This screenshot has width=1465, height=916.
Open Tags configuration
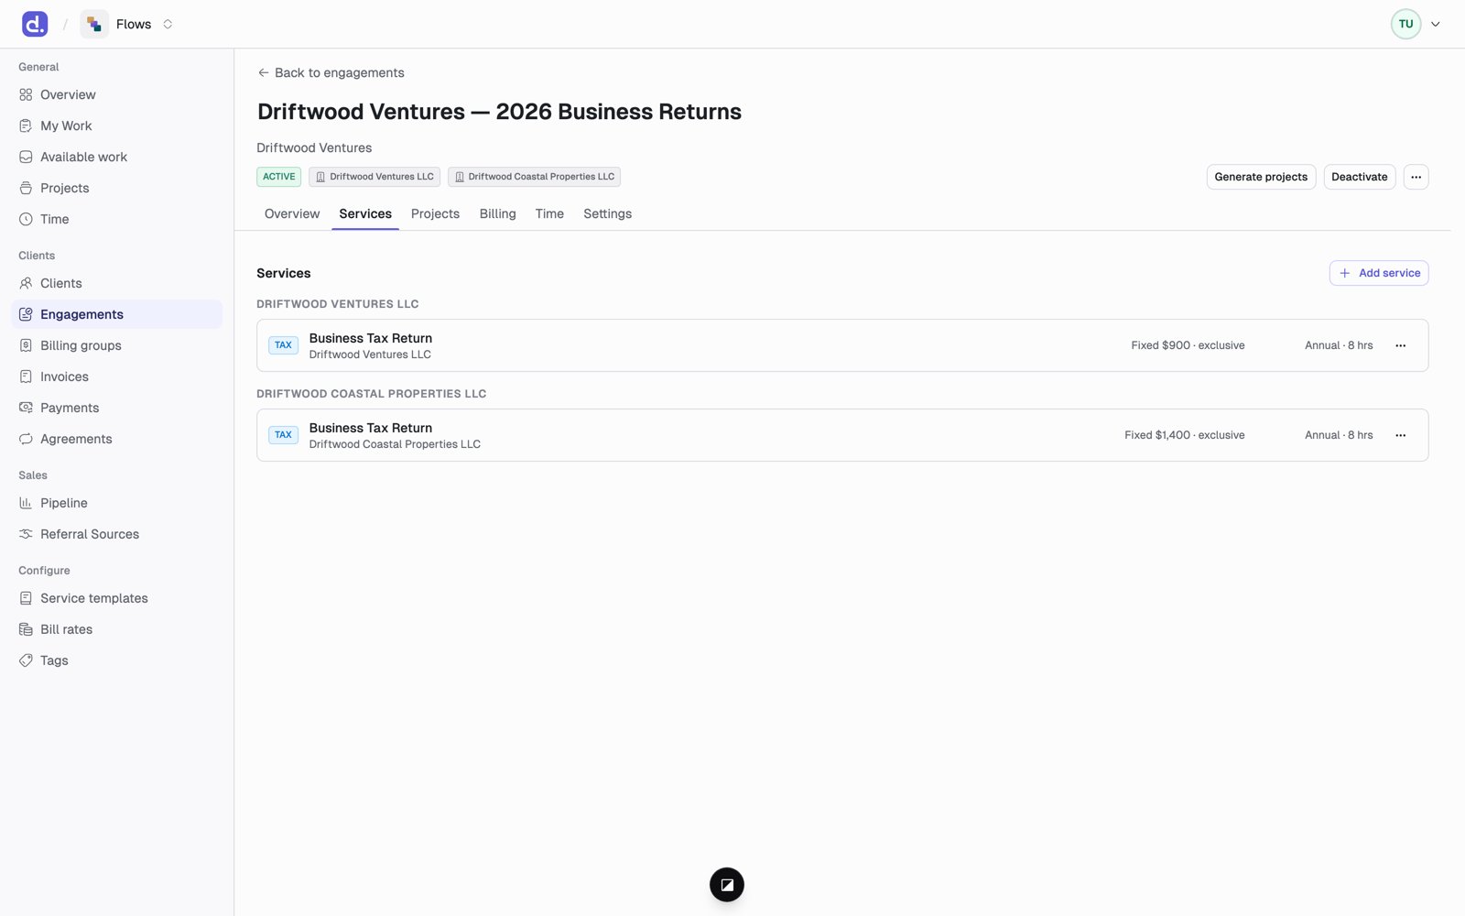pyautogui.click(x=116, y=660)
